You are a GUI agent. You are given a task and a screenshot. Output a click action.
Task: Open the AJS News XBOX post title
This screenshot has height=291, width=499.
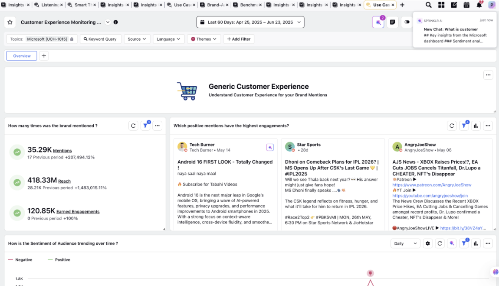pos(437,168)
